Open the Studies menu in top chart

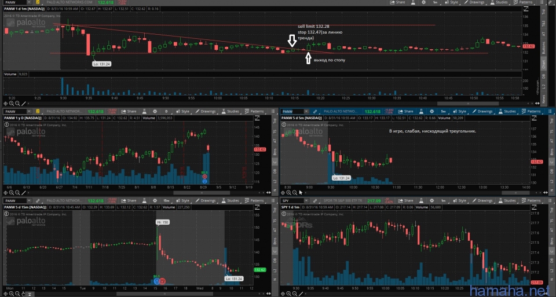(499, 2)
